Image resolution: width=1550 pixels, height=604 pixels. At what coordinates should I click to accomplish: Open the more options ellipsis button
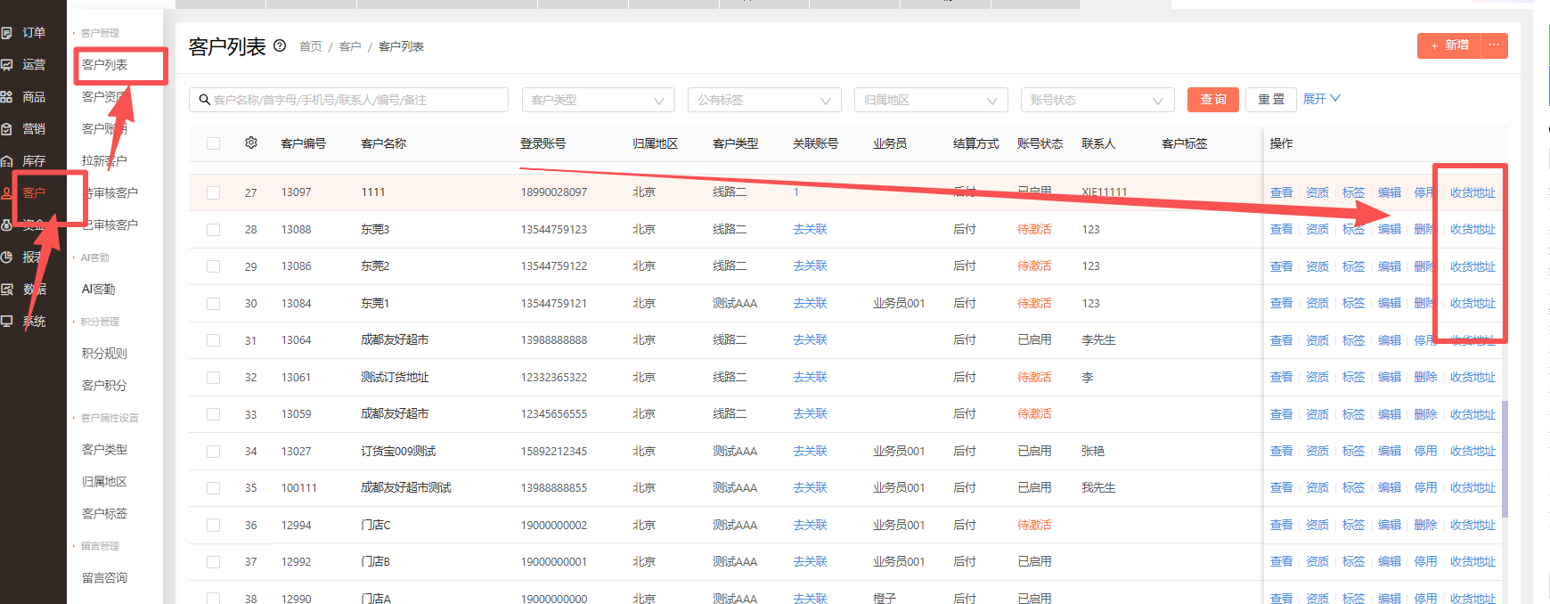click(1494, 45)
